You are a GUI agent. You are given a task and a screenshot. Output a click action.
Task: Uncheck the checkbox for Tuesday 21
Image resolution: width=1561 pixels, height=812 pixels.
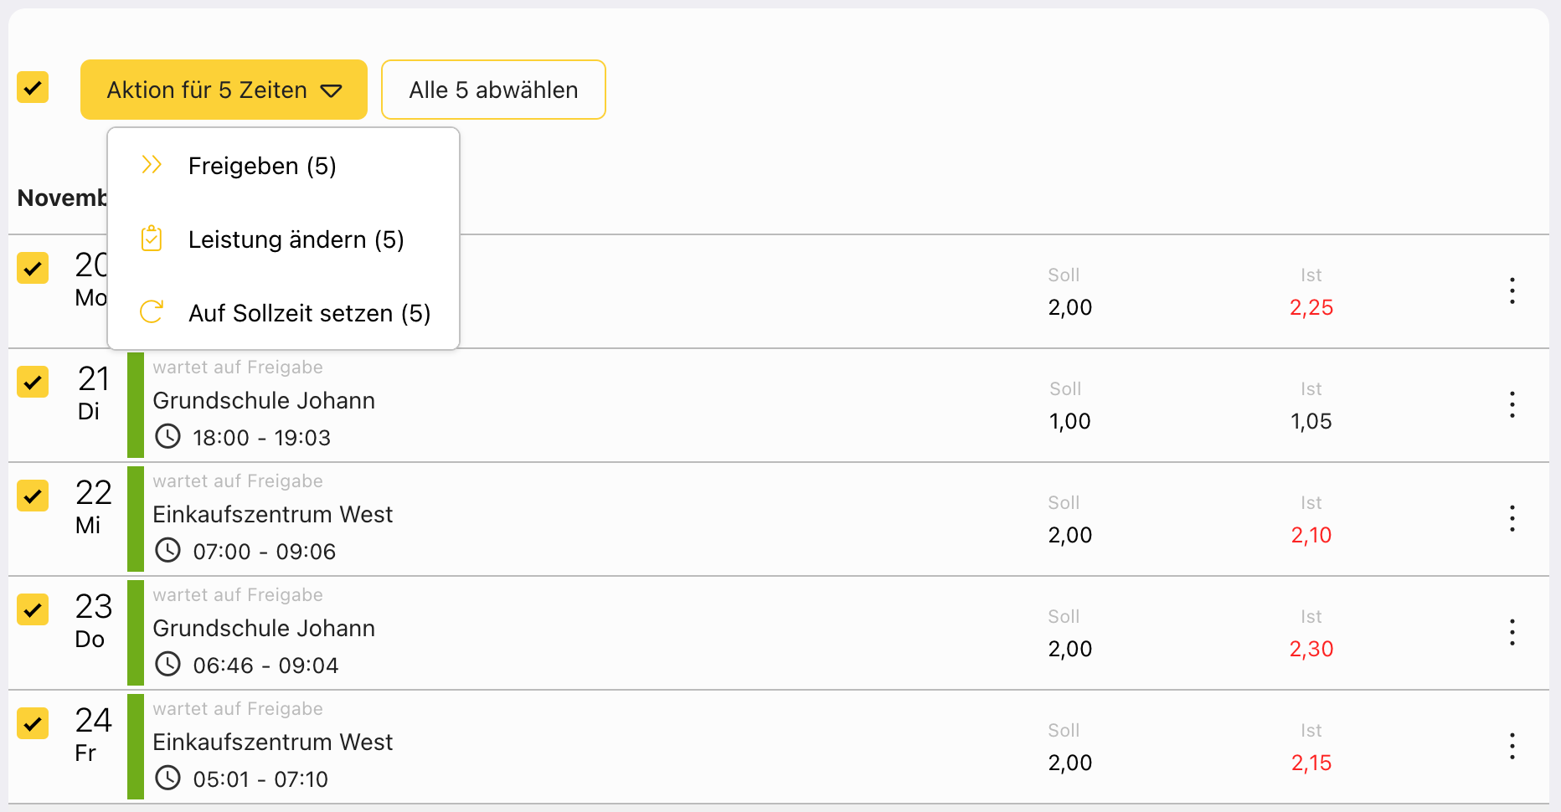pos(33,382)
